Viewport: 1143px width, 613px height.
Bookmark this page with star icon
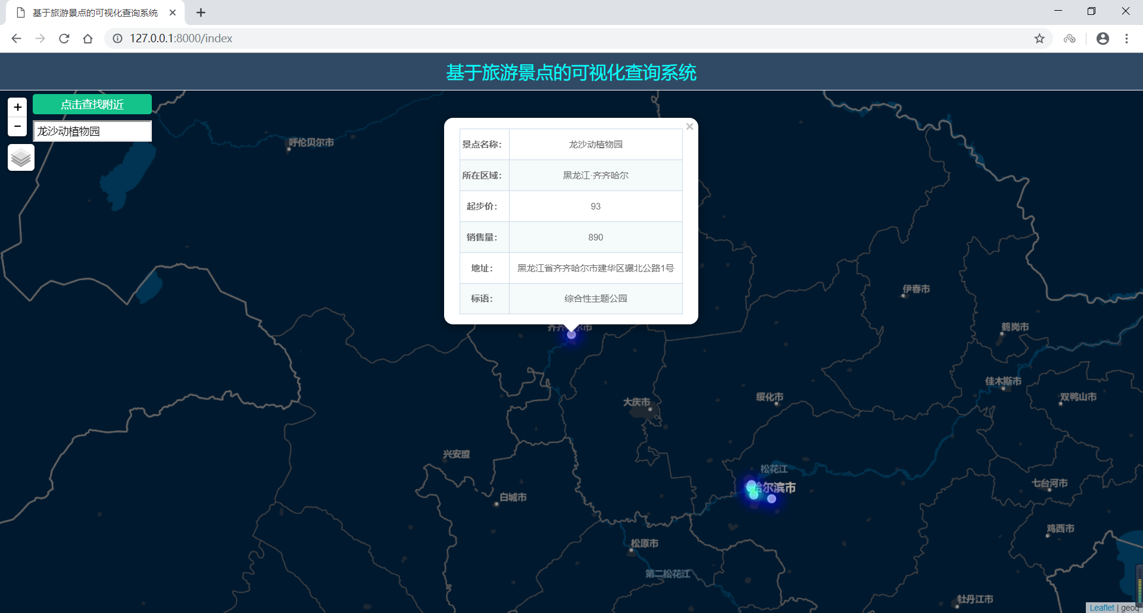[x=1039, y=38]
